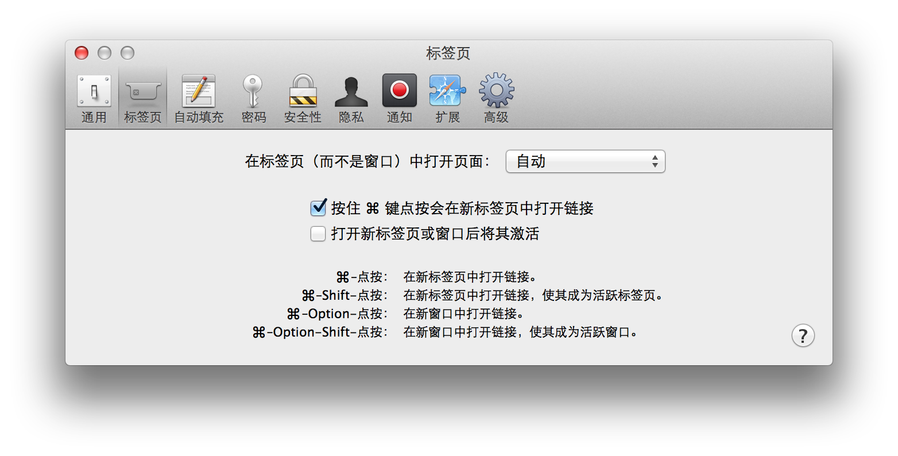Open the 高级 (Advanced) gear icon
Image resolution: width=898 pixels, height=456 pixels.
click(496, 98)
